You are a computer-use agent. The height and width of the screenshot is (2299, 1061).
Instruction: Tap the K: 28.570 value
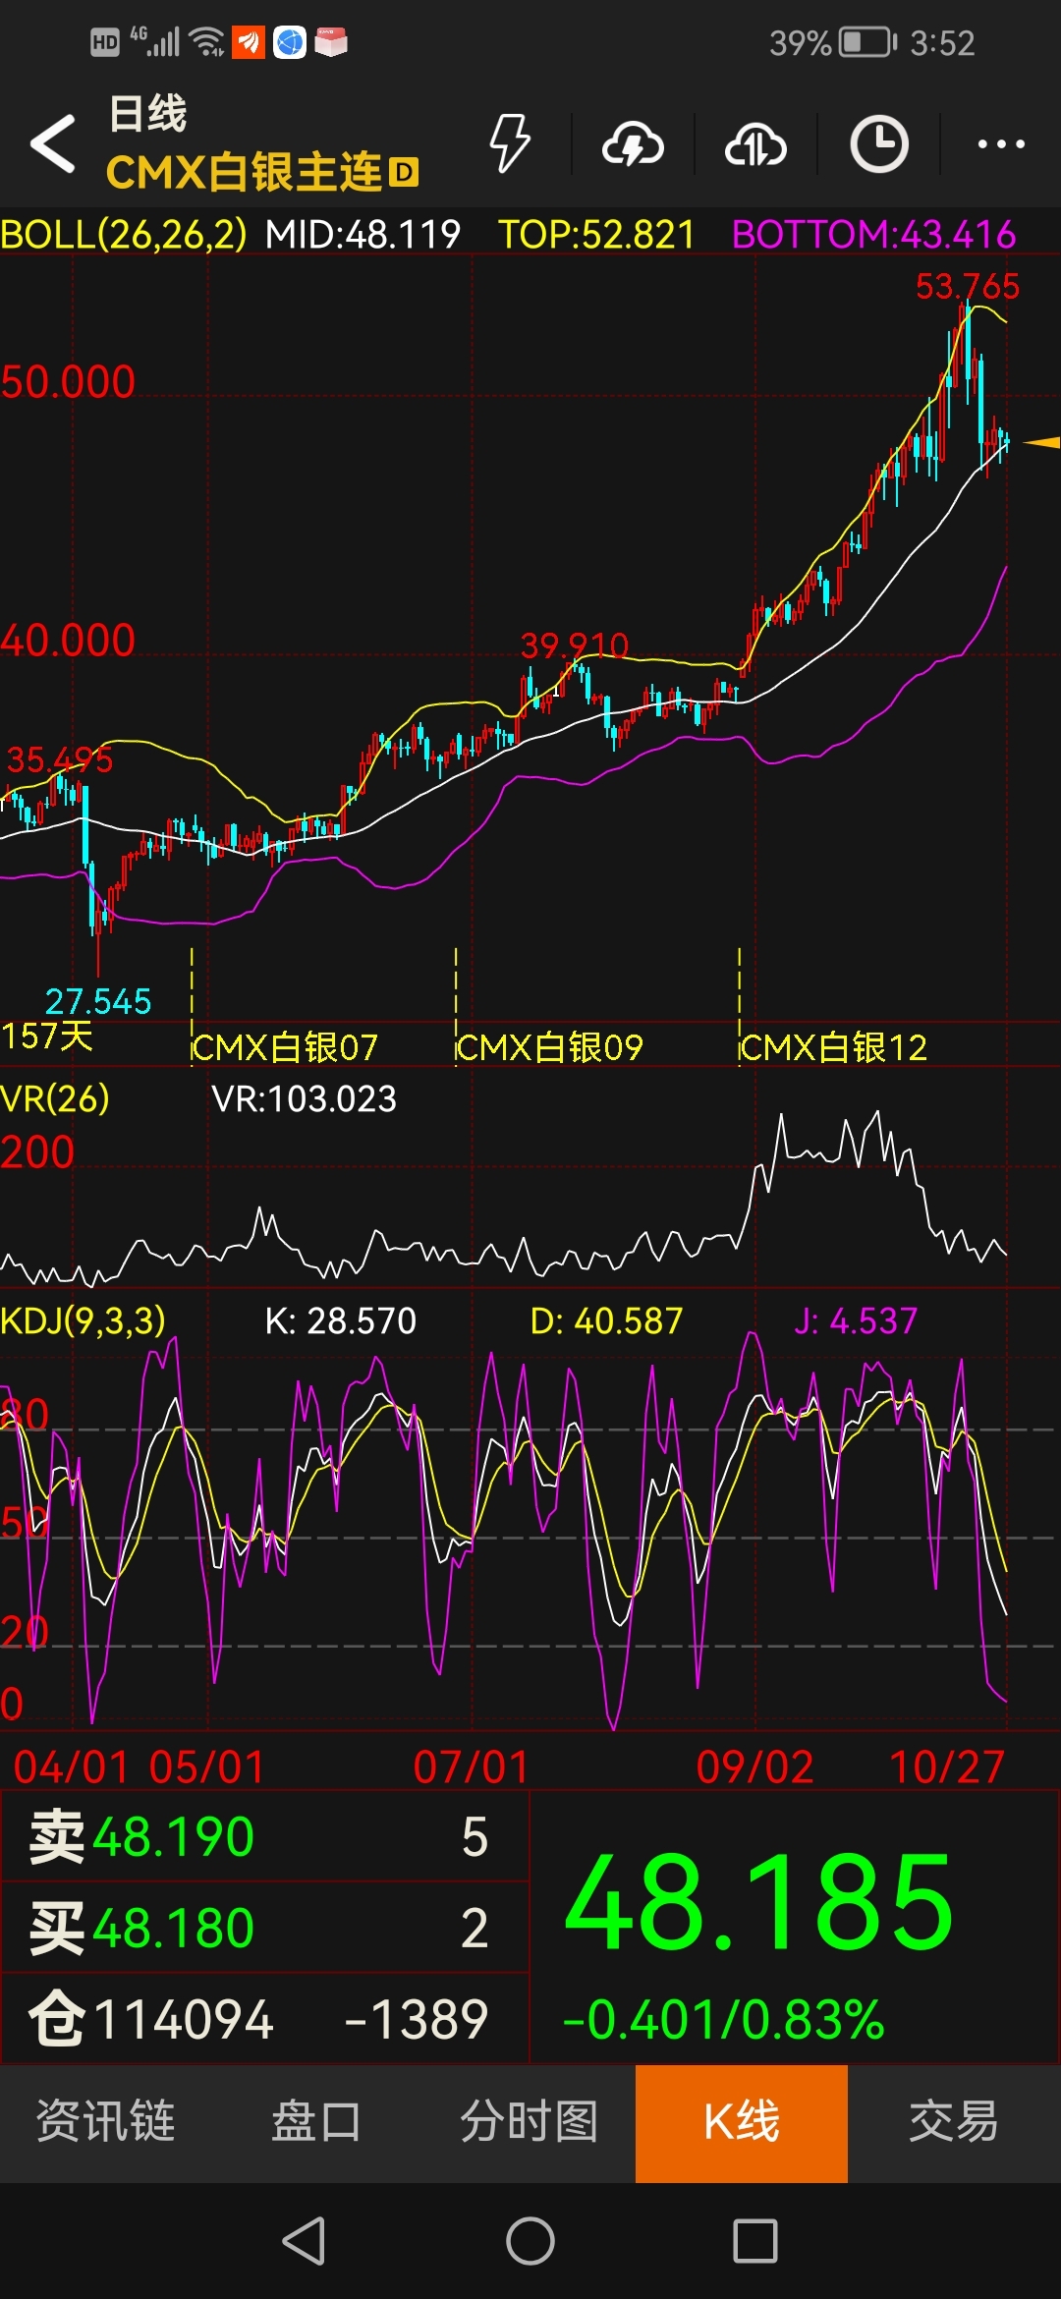pyautogui.click(x=341, y=1320)
